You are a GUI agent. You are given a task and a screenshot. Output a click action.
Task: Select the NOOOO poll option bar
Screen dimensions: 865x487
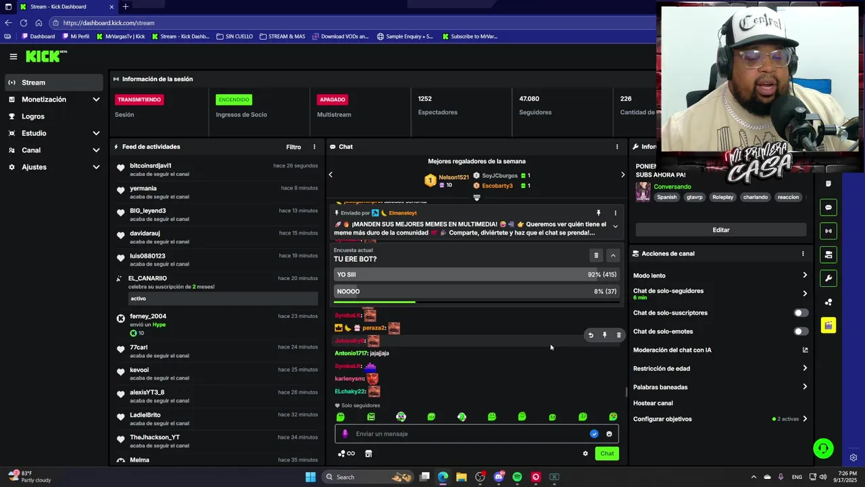tap(476, 292)
